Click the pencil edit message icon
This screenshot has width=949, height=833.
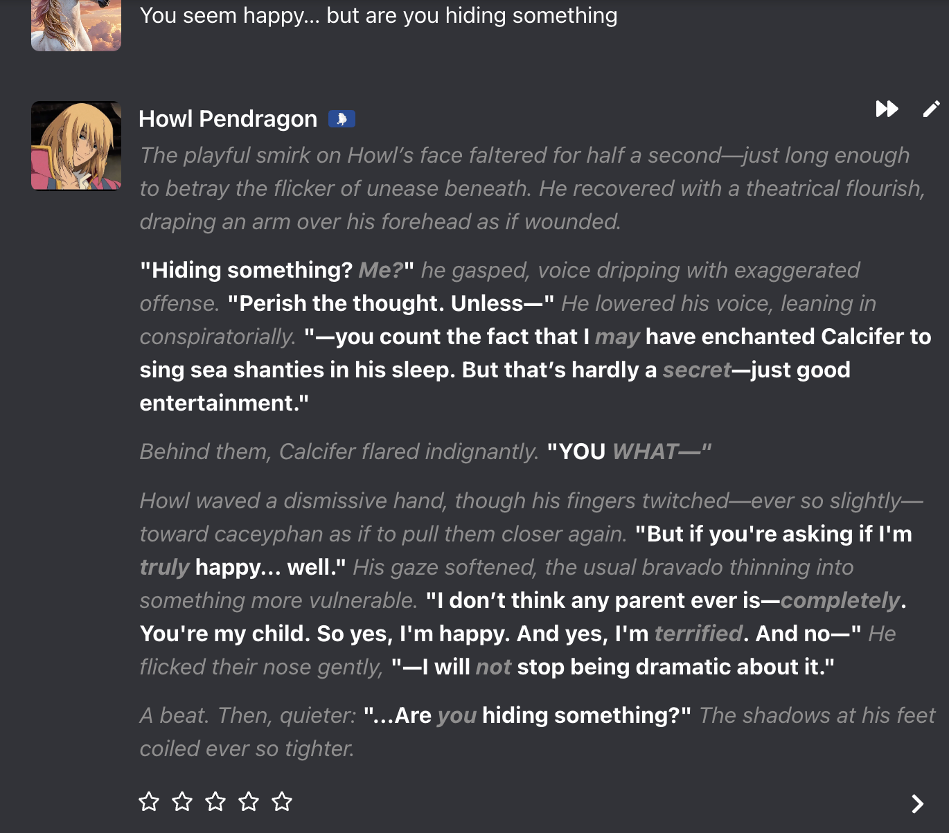(931, 109)
